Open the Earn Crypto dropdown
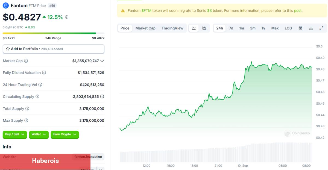 pyautogui.click(x=65, y=134)
